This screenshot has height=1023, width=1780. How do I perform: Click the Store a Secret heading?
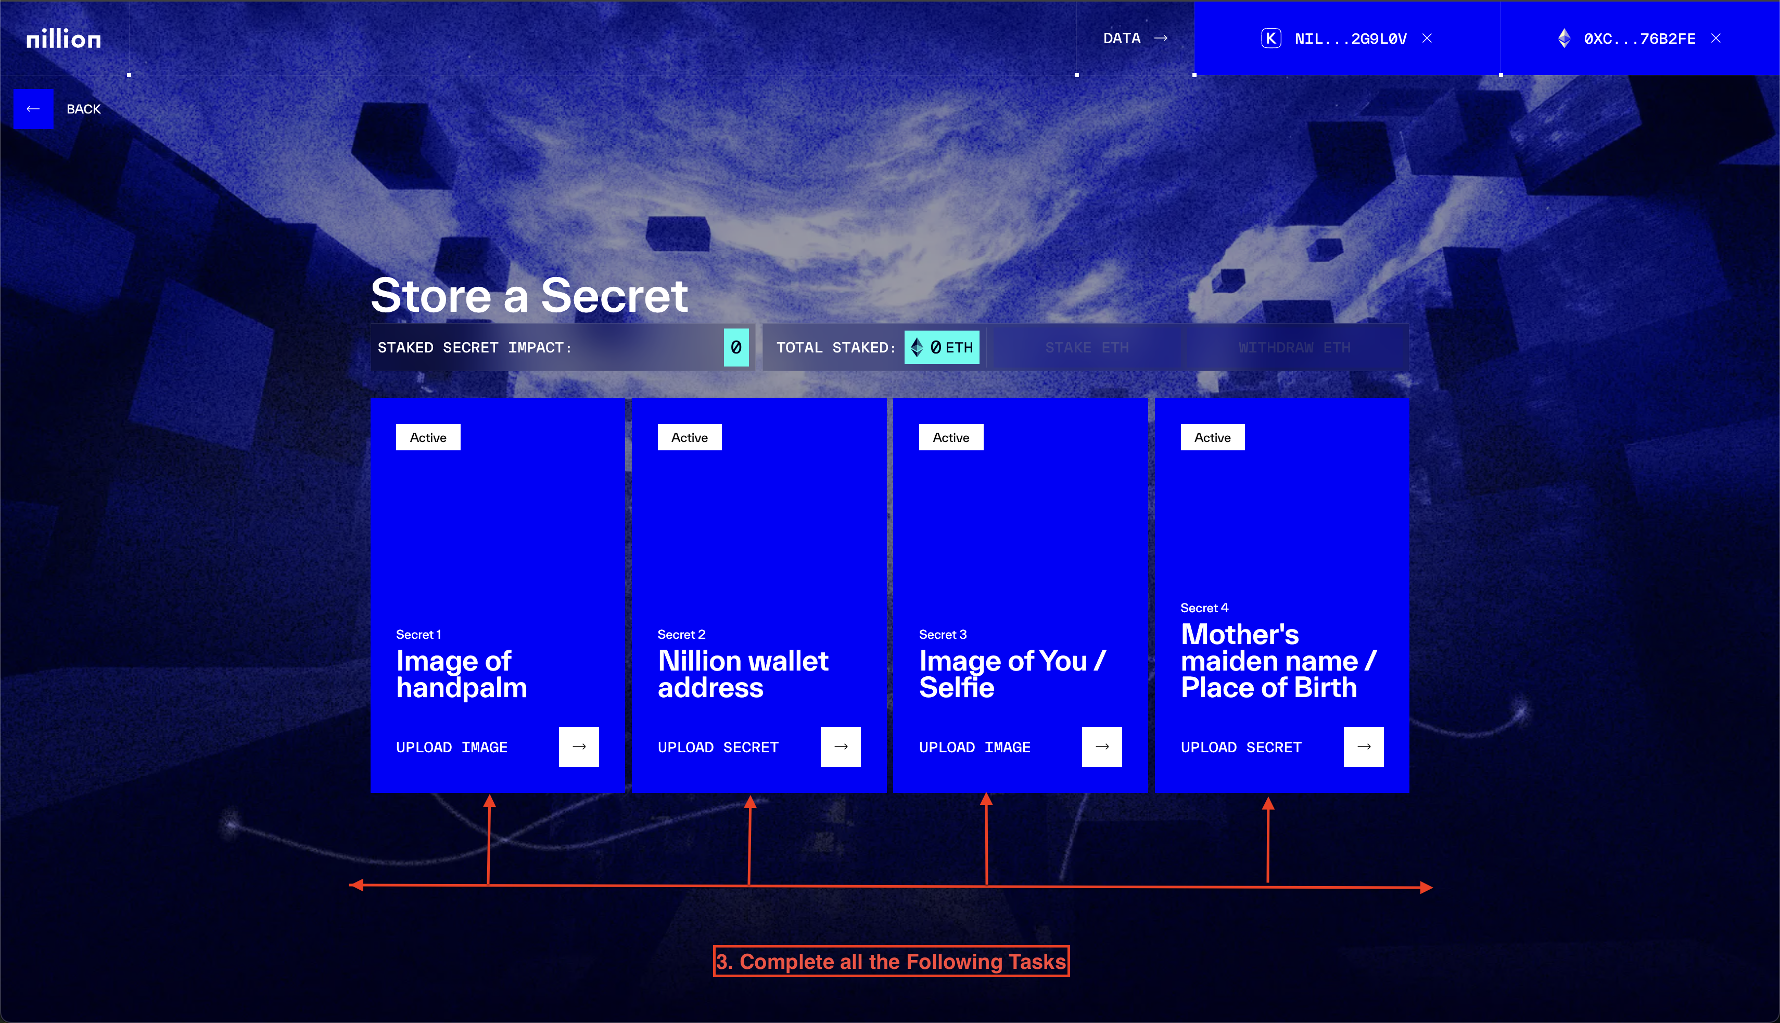tap(529, 295)
